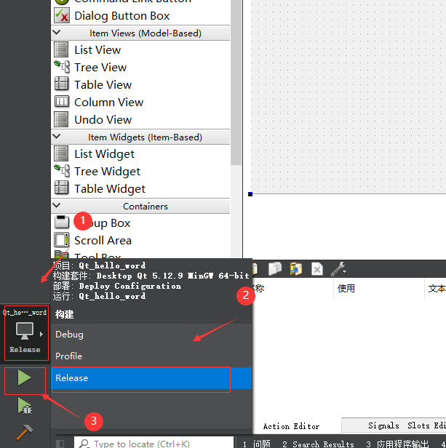The image size is (446, 448).
Task: Pick the Column View widget
Action: pos(140,103)
